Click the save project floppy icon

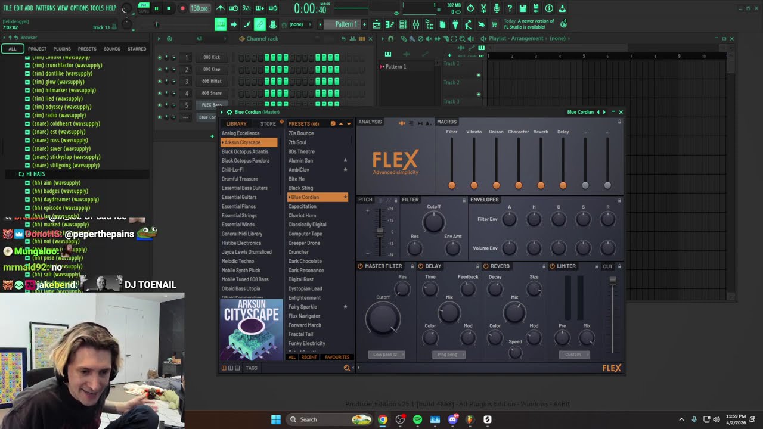pos(523,8)
